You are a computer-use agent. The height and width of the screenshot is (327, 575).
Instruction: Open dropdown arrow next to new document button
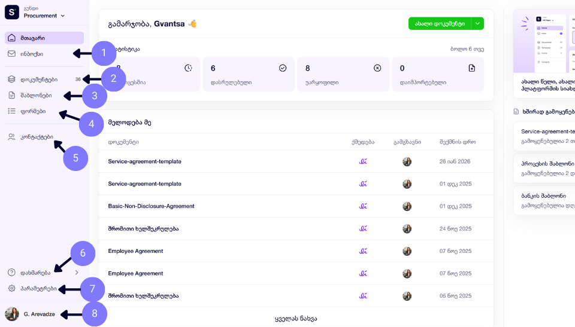coord(477,23)
